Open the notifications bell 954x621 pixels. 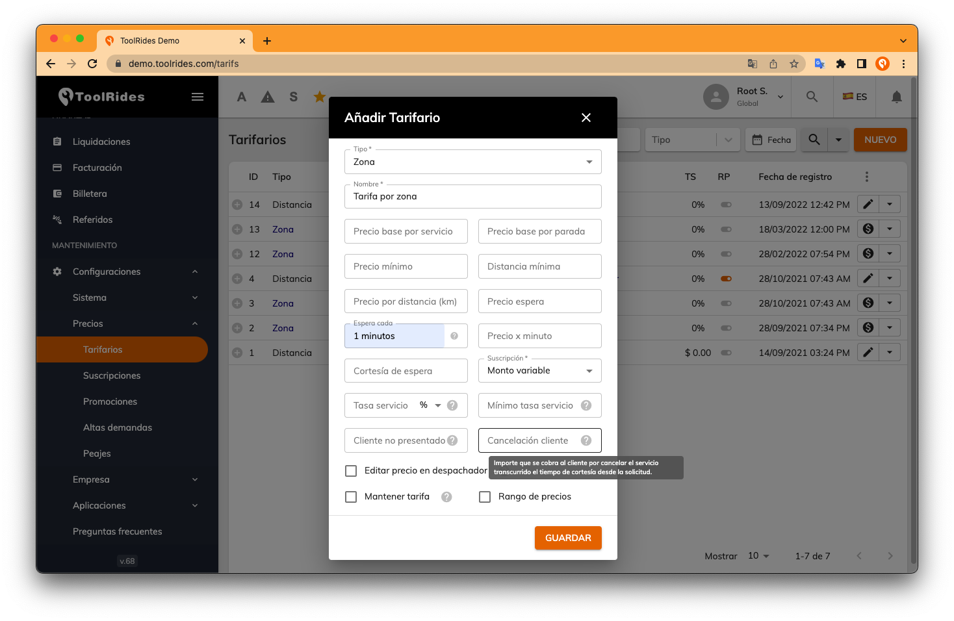click(x=897, y=97)
